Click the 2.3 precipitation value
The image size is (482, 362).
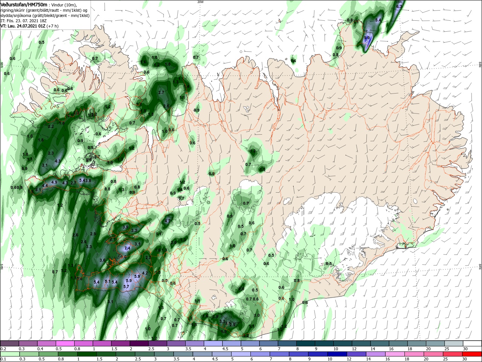[x=51, y=153]
